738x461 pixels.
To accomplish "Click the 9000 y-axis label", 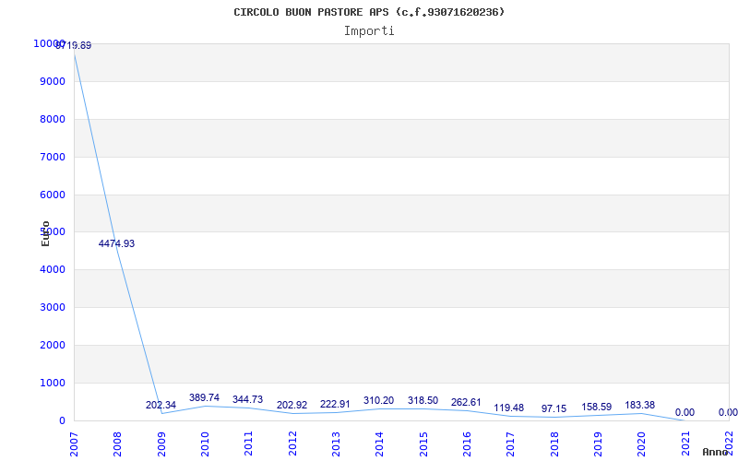I will click(x=53, y=81).
